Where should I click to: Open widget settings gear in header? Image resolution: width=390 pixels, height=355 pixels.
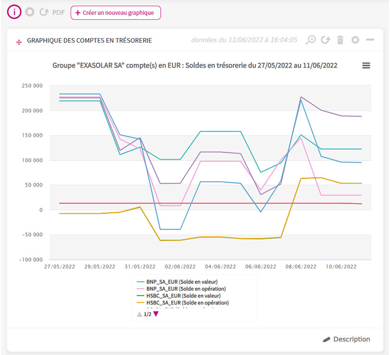(355, 40)
